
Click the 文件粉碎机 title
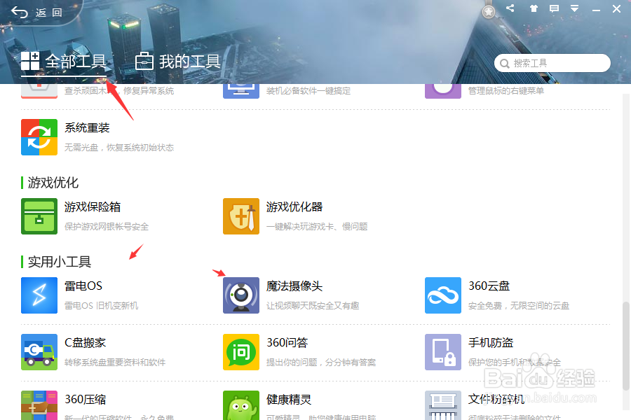496,400
